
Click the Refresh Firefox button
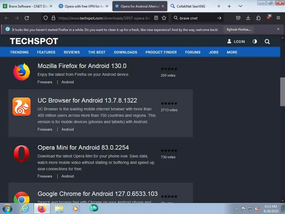click(x=239, y=30)
